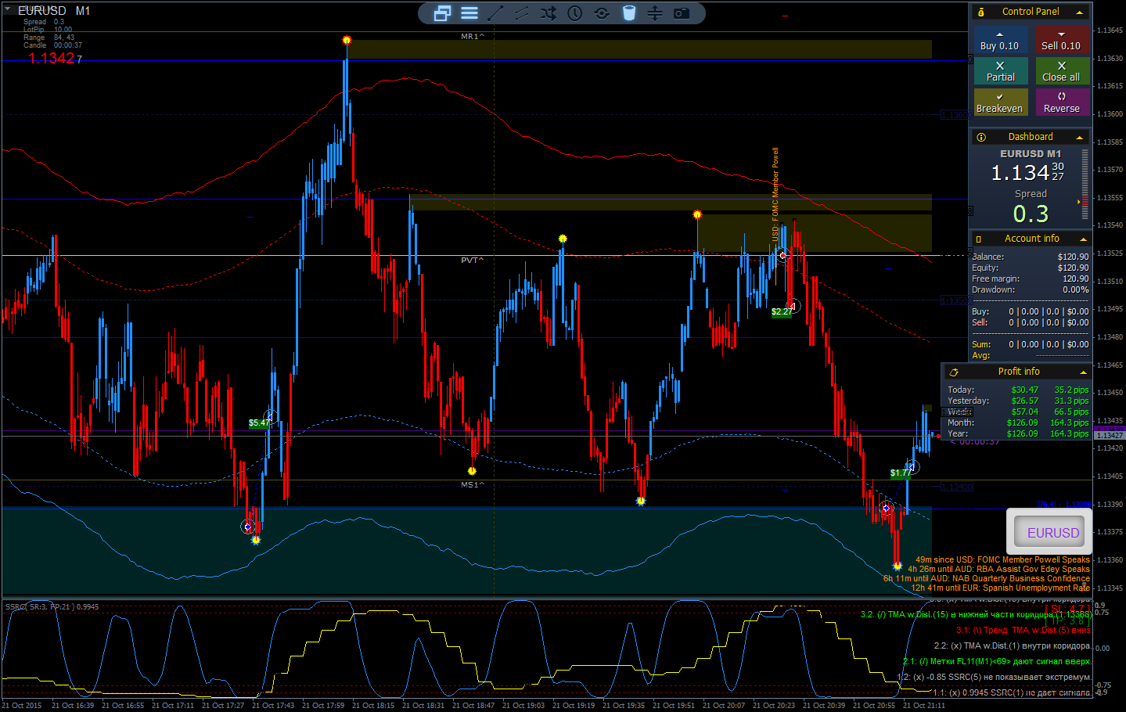Click the Breakeven button
This screenshot has width=1126, height=712.
point(1000,102)
